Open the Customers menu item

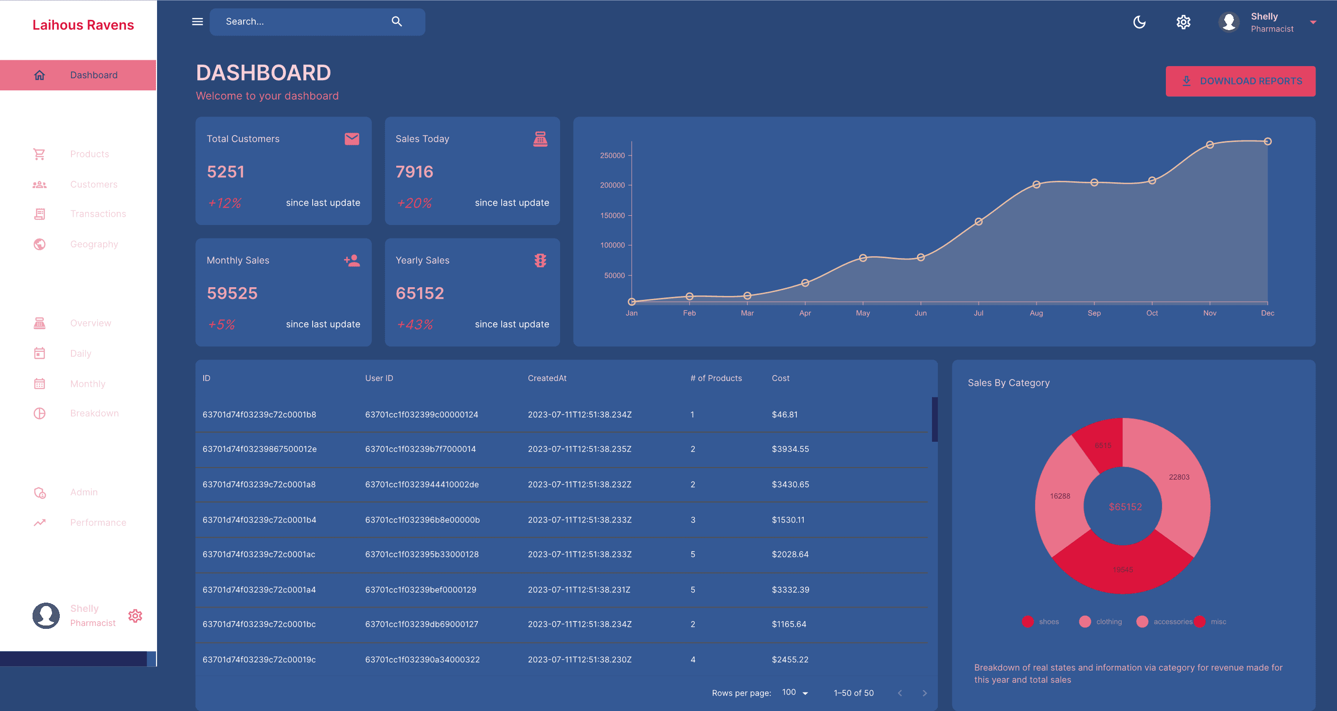[78, 185]
